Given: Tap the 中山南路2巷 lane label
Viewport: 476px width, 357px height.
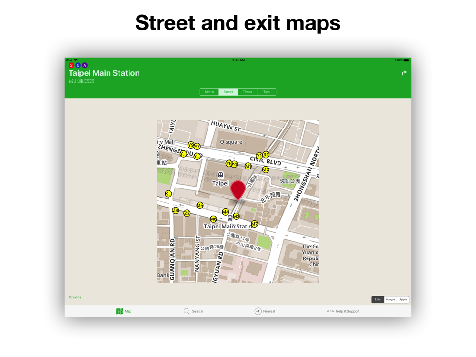Looking at the screenshot, I should click(248, 246).
